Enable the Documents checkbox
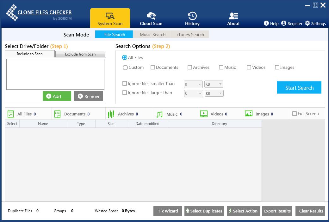 (x=153, y=67)
